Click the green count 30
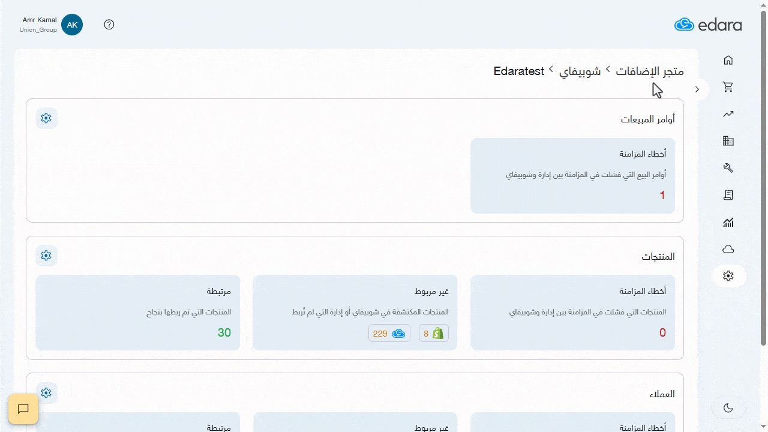The image size is (768, 432). (224, 332)
